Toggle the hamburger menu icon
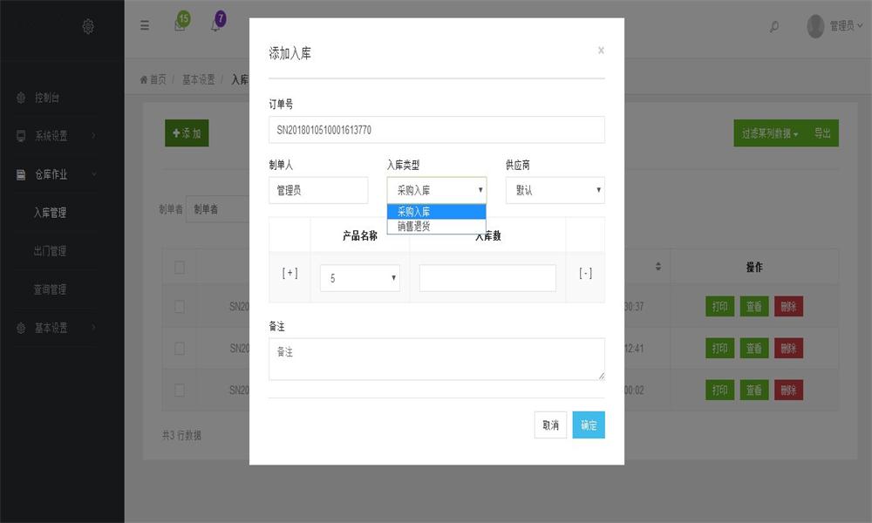 (x=145, y=26)
